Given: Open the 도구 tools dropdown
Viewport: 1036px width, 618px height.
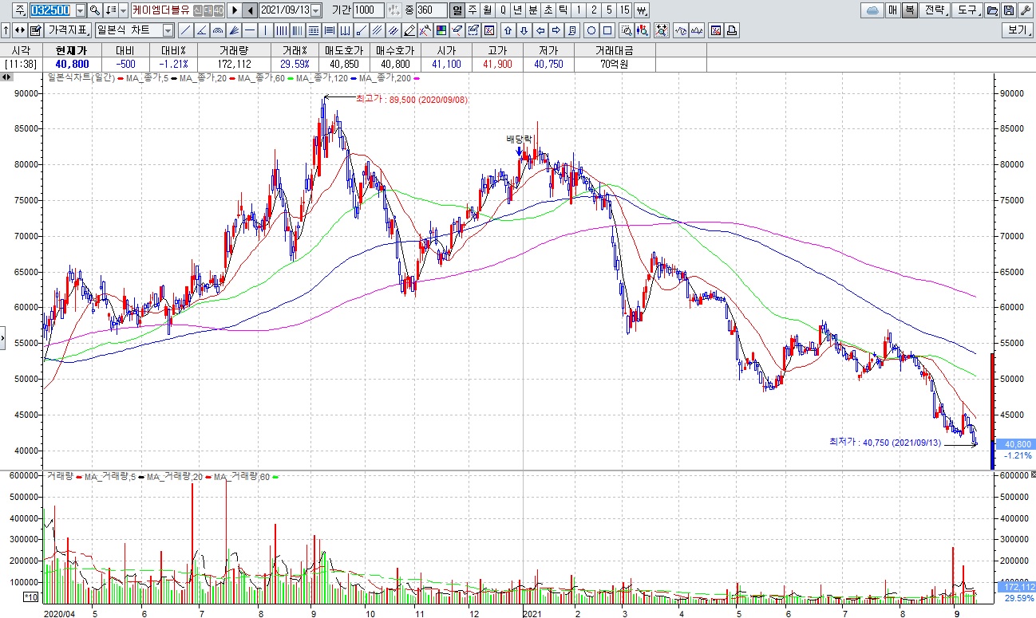Looking at the screenshot, I should coord(968,10).
